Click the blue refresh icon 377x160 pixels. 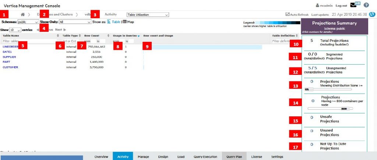pyautogui.click(x=372, y=15)
